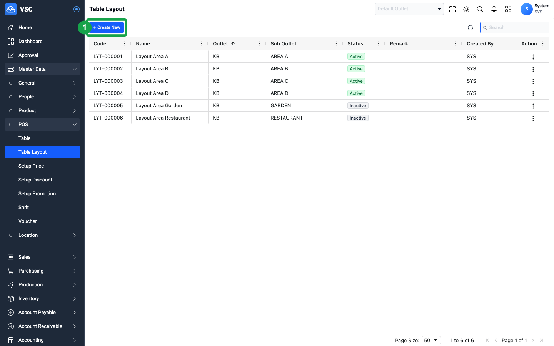554x346 pixels.
Task: Open actions menu for LYT-000004
Action: click(x=533, y=94)
